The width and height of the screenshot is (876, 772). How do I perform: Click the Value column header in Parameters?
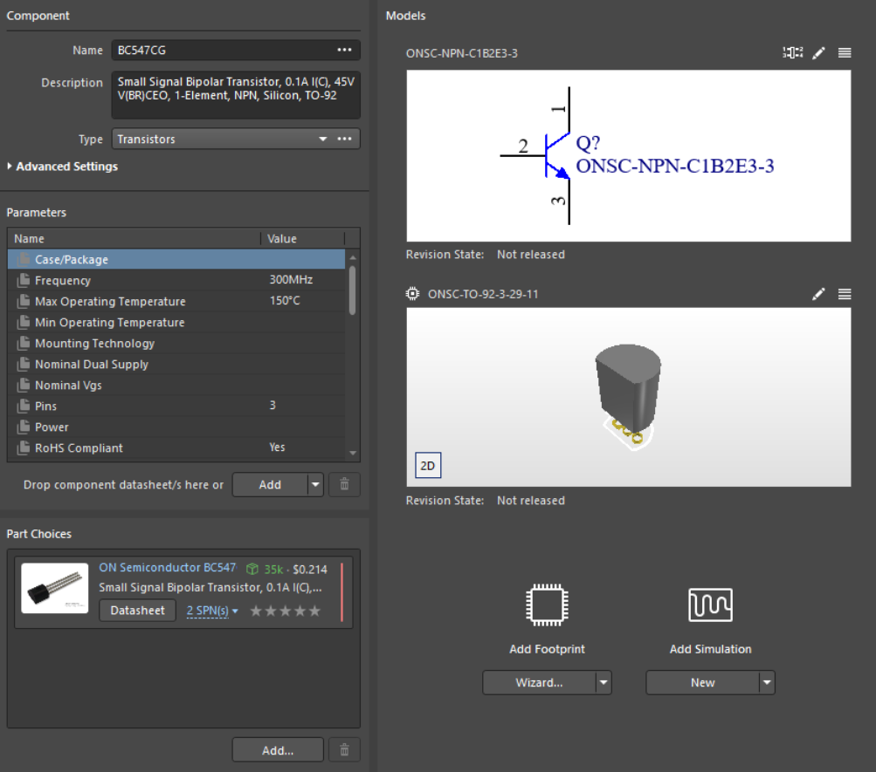(303, 239)
